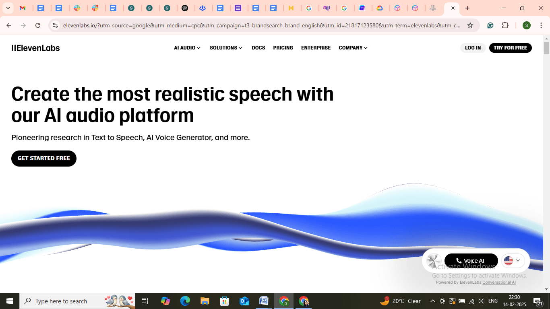This screenshot has width=550, height=309.
Task: Expand the AI Audio menu
Action: [187, 48]
